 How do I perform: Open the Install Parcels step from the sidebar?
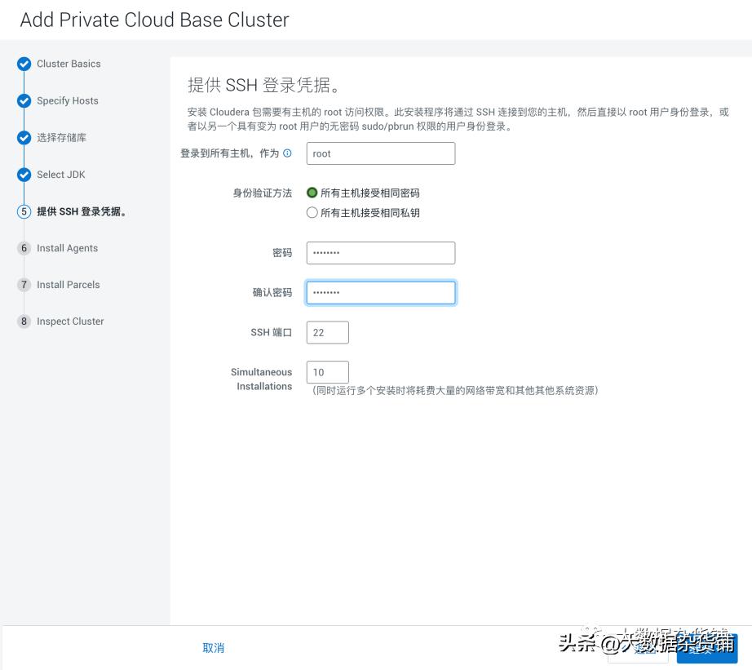point(68,285)
